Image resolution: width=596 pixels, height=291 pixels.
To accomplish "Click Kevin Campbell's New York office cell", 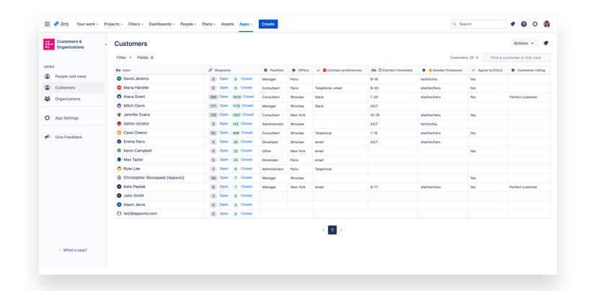I will click(298, 151).
